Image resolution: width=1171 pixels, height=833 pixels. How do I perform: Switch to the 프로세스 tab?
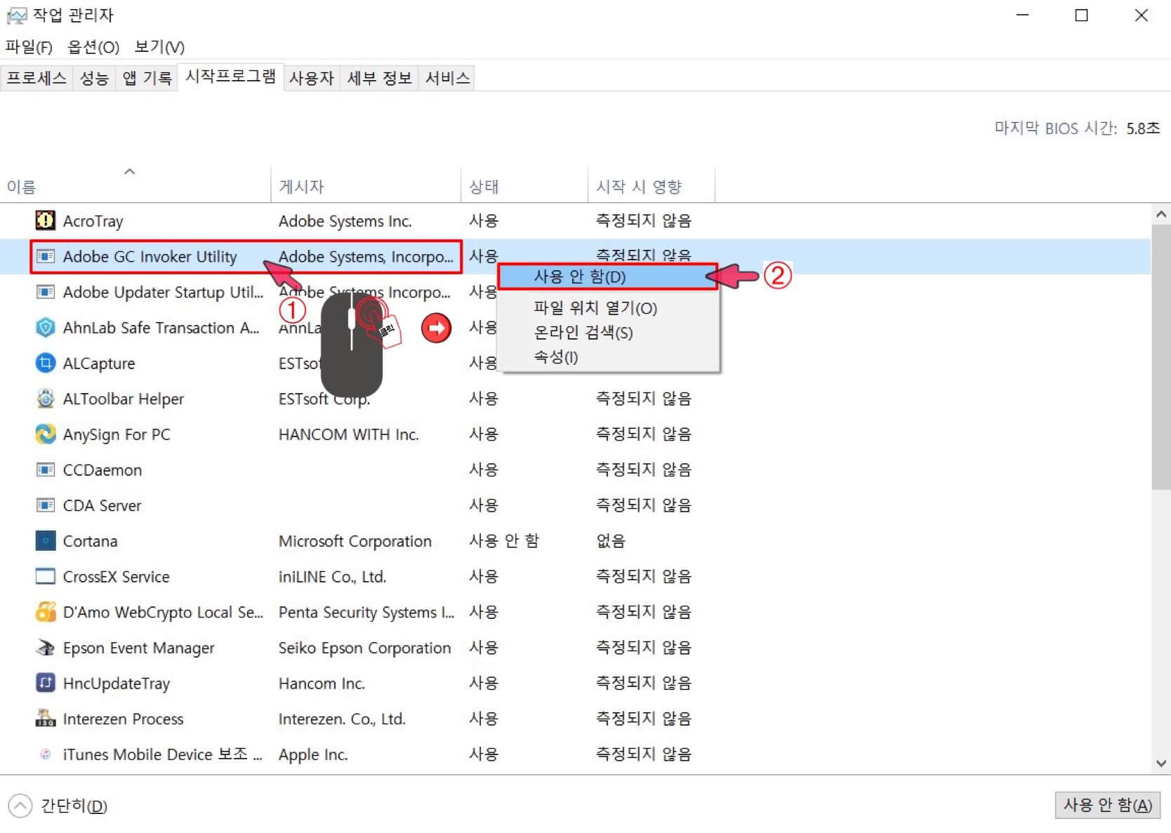37,78
